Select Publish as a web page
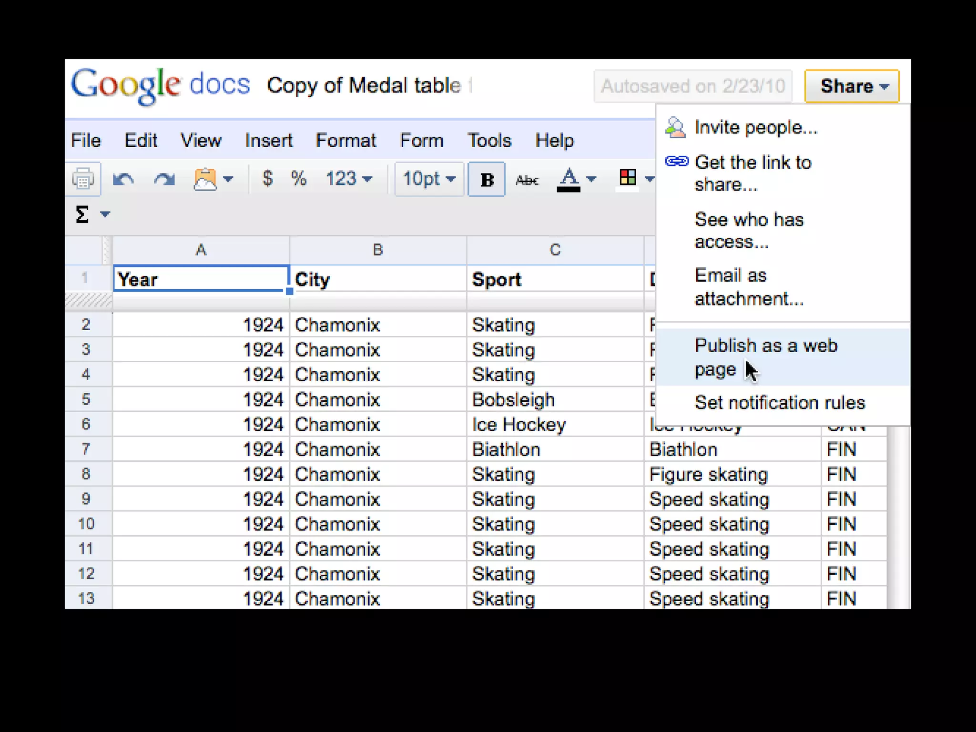Viewport: 976px width, 732px height. click(x=765, y=357)
